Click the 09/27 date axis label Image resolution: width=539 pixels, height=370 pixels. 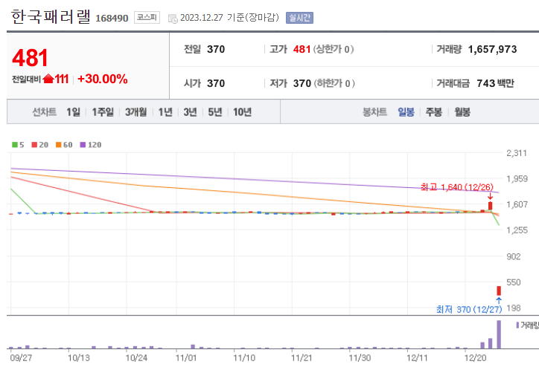click(21, 358)
